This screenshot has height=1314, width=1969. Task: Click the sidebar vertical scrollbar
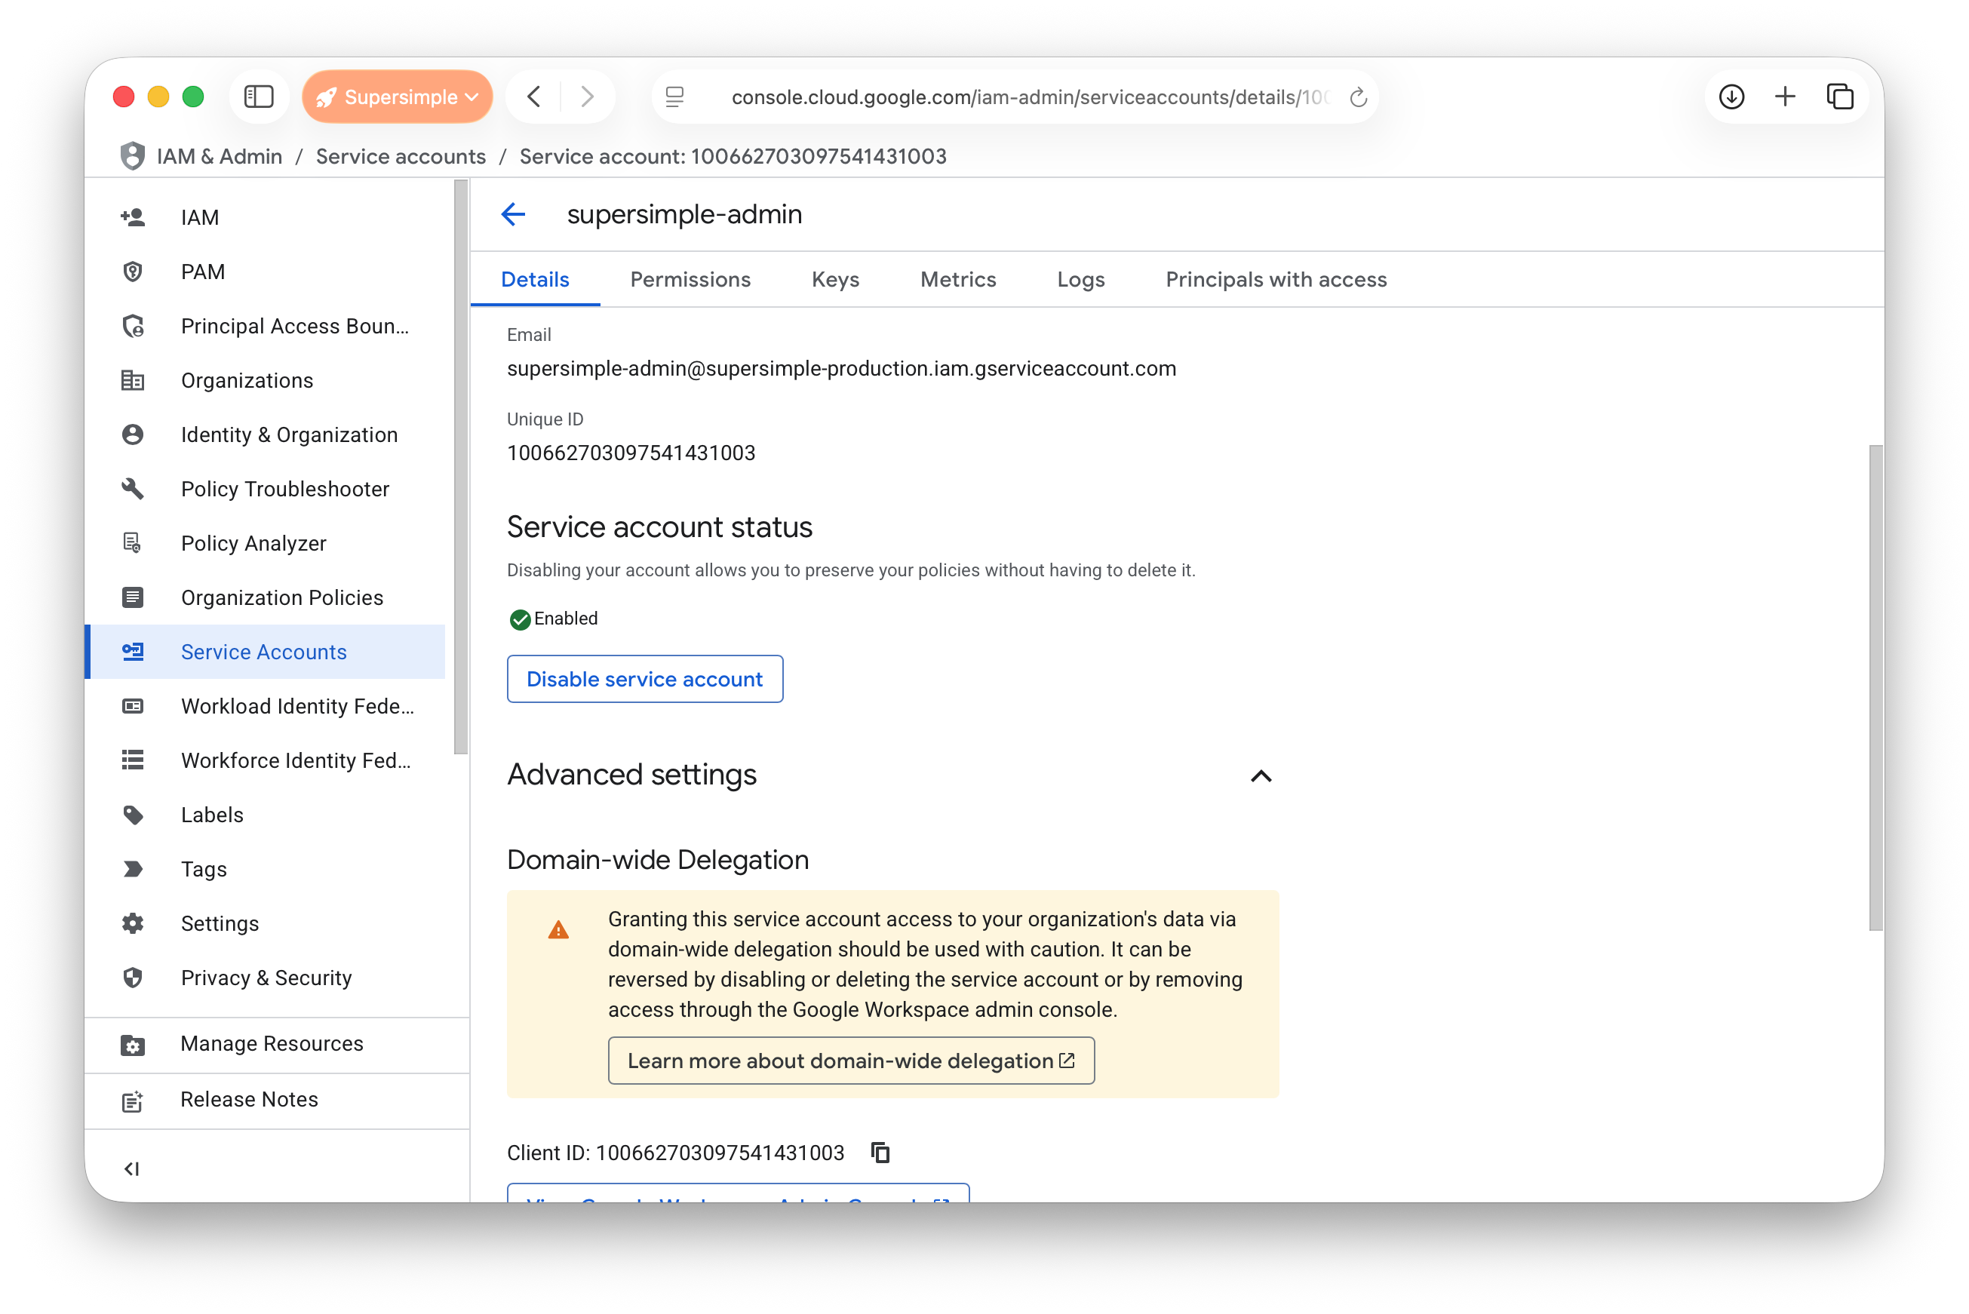click(460, 468)
